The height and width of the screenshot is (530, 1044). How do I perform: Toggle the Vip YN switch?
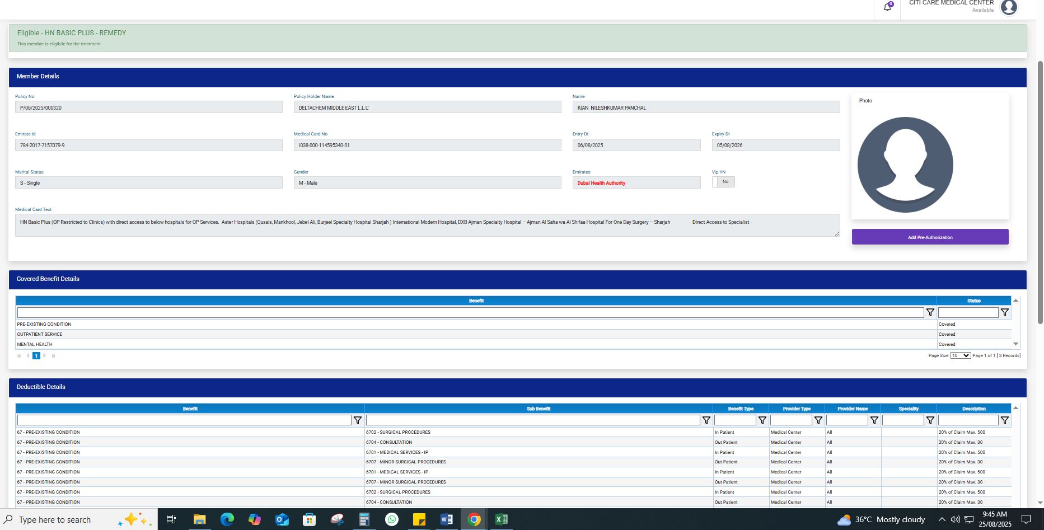(723, 182)
